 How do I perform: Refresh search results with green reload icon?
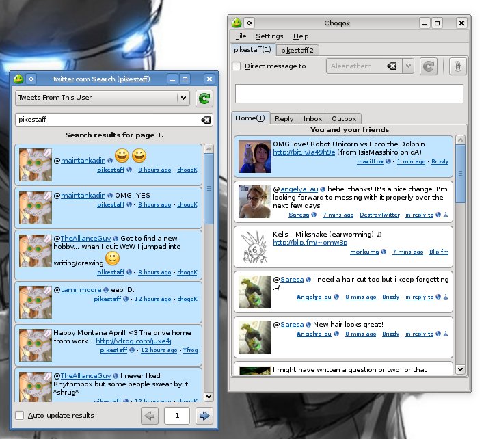[204, 98]
